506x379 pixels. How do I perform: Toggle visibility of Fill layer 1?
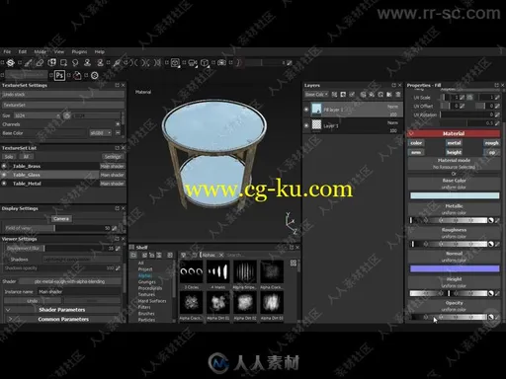[x=306, y=110]
